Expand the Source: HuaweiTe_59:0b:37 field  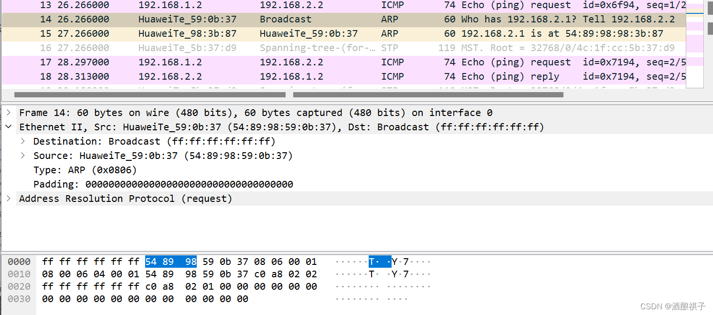22,156
